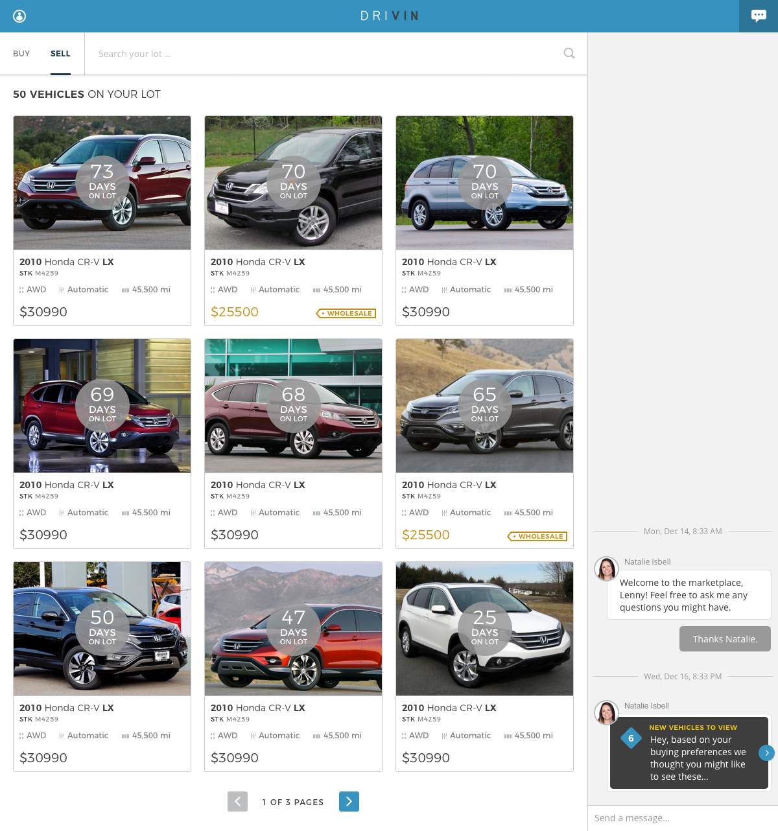Screen dimensions: 778x831
Task: Click $25500 price on the 65-day CR-V
Action: pyautogui.click(x=426, y=535)
